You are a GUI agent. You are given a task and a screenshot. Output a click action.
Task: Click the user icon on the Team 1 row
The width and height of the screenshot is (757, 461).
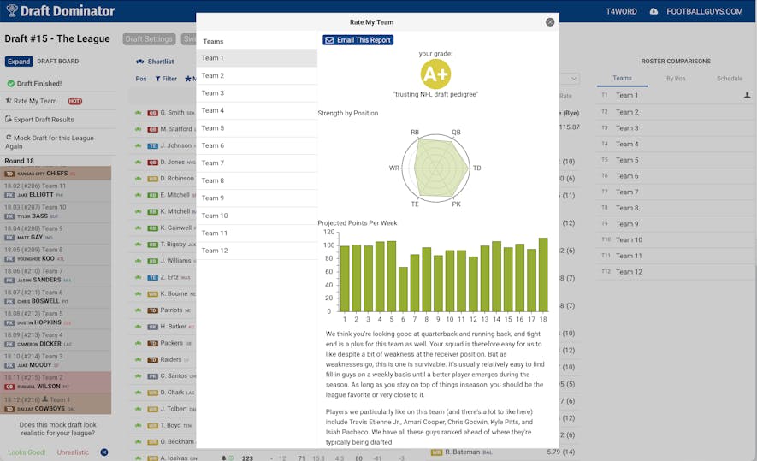747,96
